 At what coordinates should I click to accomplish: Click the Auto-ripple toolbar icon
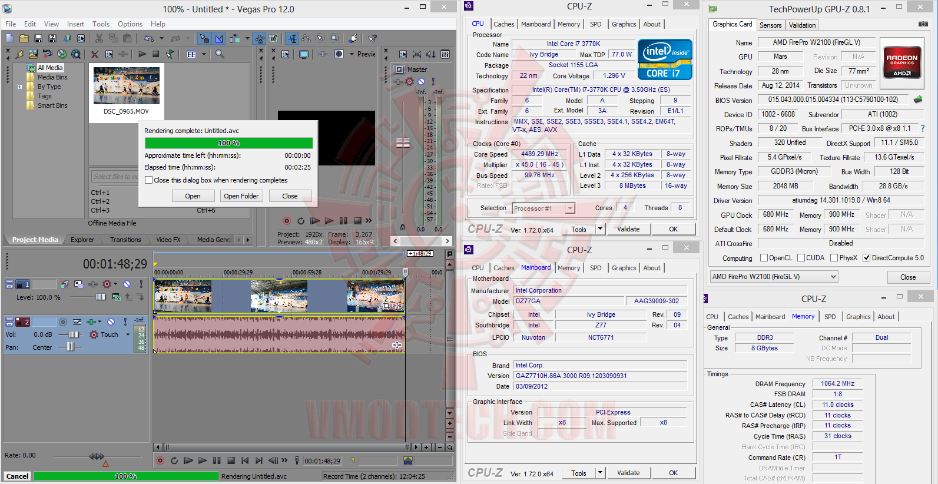click(235, 38)
